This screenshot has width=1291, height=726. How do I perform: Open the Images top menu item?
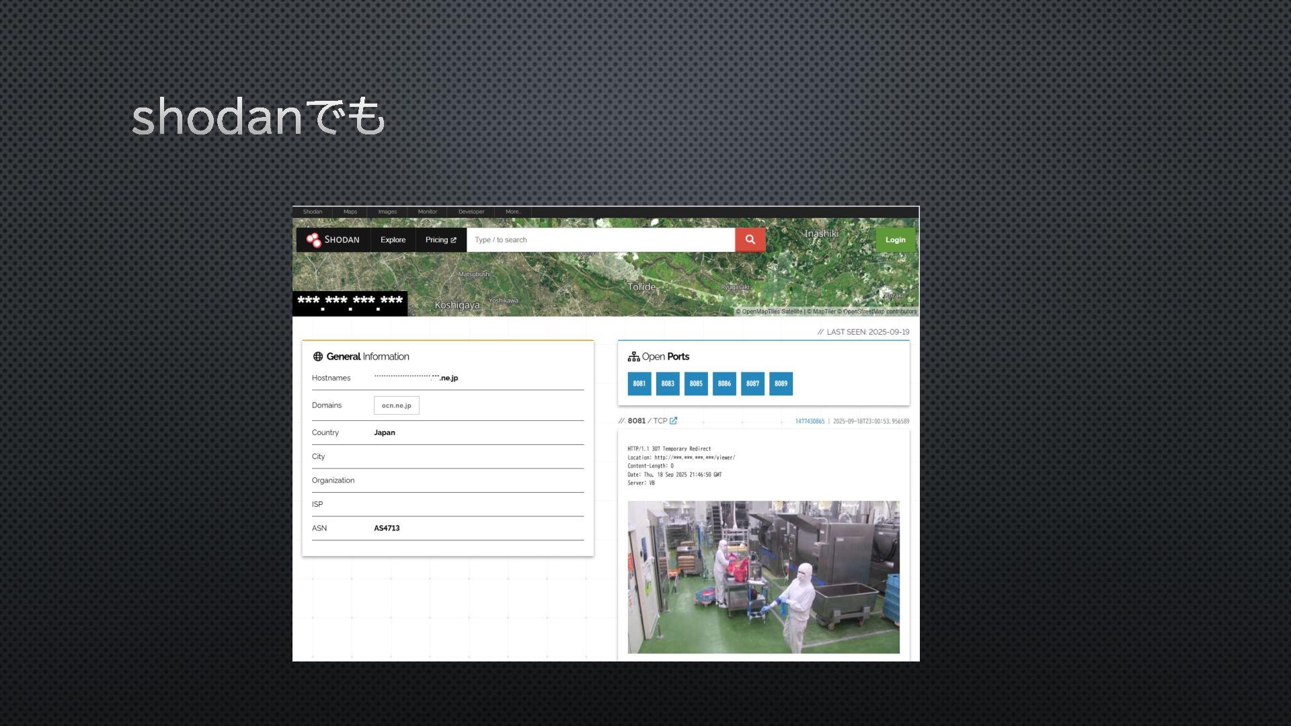[387, 212]
